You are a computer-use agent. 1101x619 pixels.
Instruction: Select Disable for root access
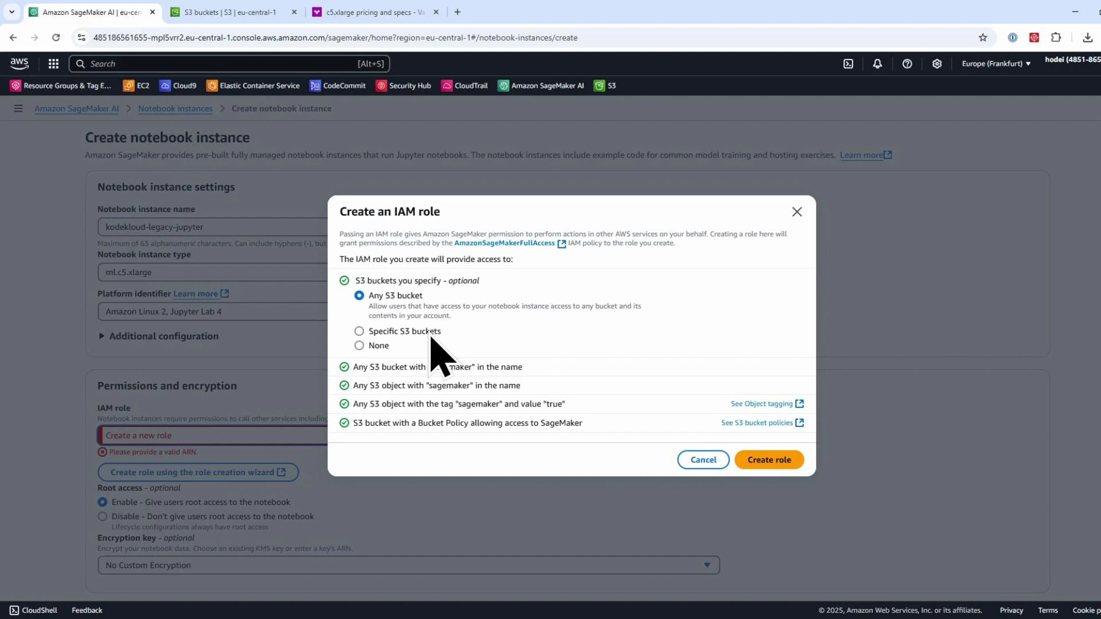coord(102,516)
